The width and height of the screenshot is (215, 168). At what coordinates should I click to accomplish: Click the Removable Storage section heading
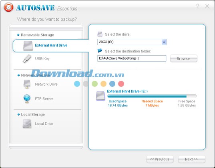tap(37, 35)
